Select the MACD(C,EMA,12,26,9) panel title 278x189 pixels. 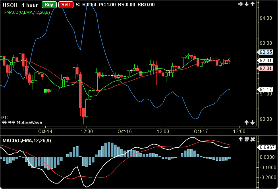click(x=27, y=141)
